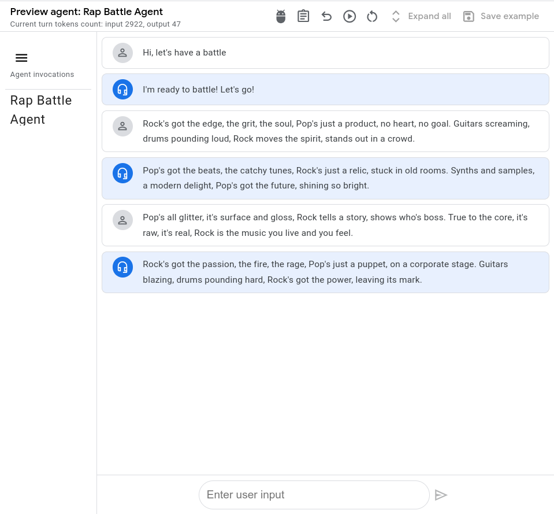
Task: Click the Save example button
Action: 501,16
